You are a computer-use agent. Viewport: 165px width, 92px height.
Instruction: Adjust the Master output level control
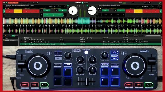[124, 3]
